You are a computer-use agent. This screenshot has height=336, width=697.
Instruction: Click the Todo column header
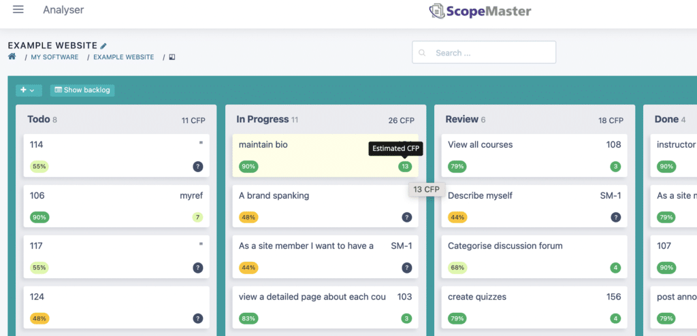(38, 119)
